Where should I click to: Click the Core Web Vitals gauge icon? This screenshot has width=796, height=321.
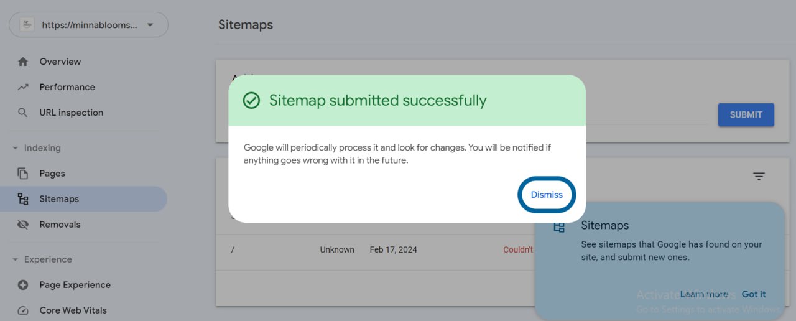pyautogui.click(x=23, y=310)
